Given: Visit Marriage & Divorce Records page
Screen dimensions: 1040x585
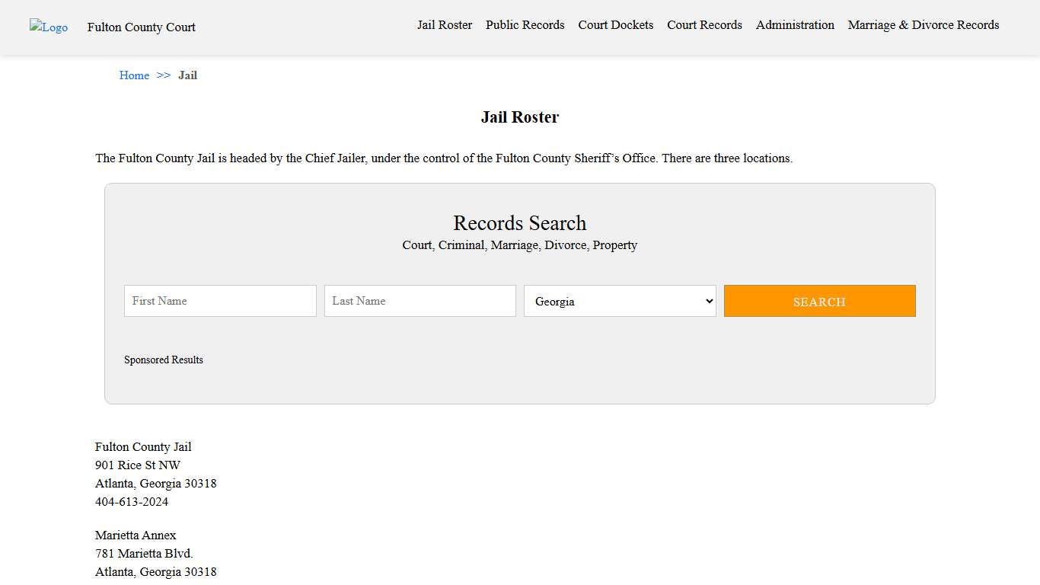Looking at the screenshot, I should [x=923, y=25].
